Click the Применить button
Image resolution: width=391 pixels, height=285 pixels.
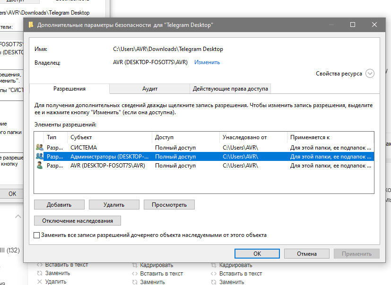click(356, 254)
